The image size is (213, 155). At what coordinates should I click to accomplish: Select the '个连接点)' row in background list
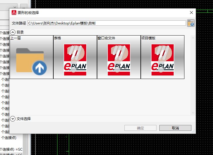pyautogui.click(x=9, y=138)
